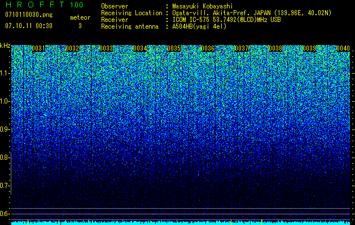Click the 0036 time marker

208,48
